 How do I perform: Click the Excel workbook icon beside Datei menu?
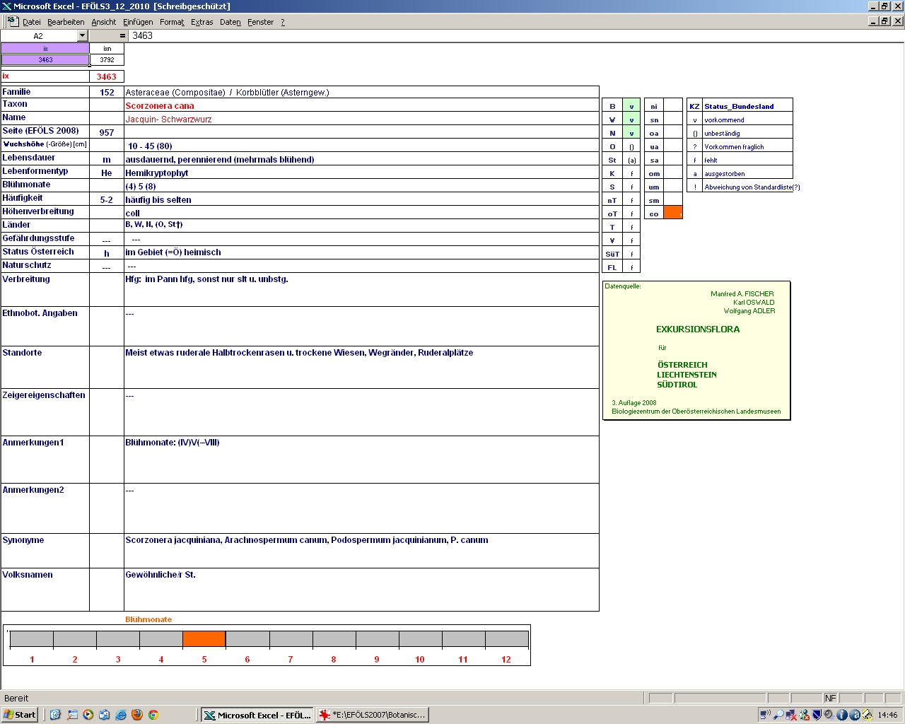13,22
